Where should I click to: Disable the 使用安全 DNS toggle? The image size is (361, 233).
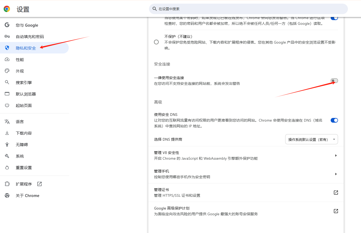pyautogui.click(x=334, y=120)
